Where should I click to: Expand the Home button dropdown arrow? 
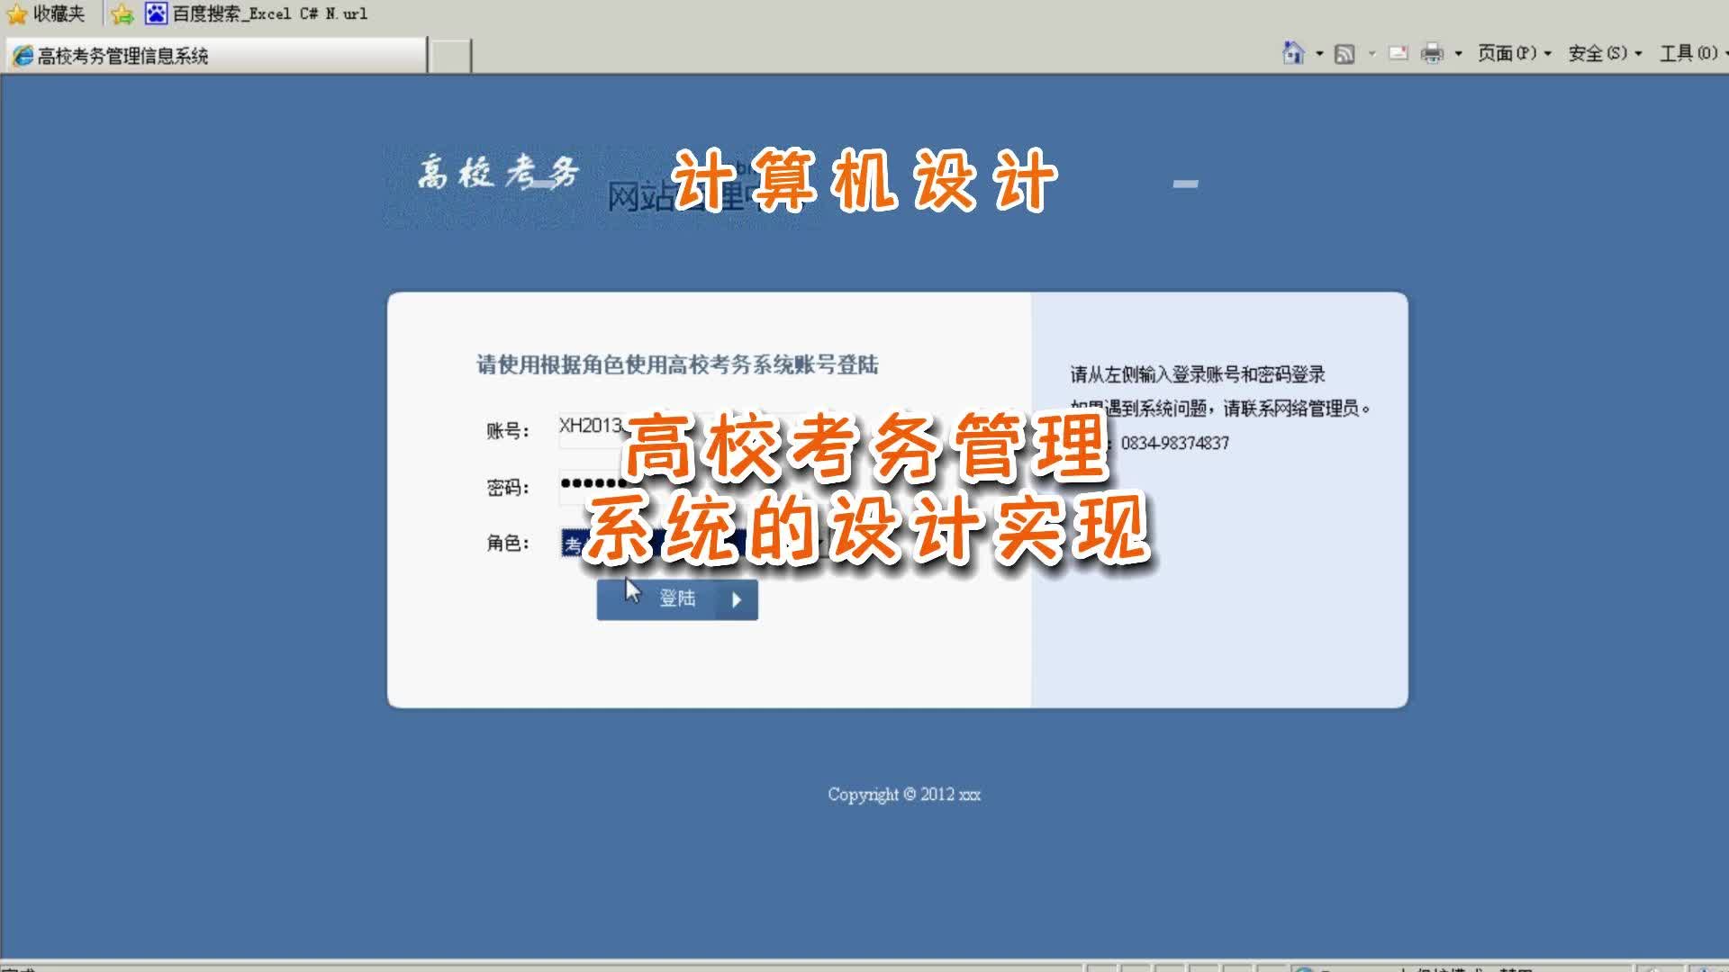[1319, 54]
